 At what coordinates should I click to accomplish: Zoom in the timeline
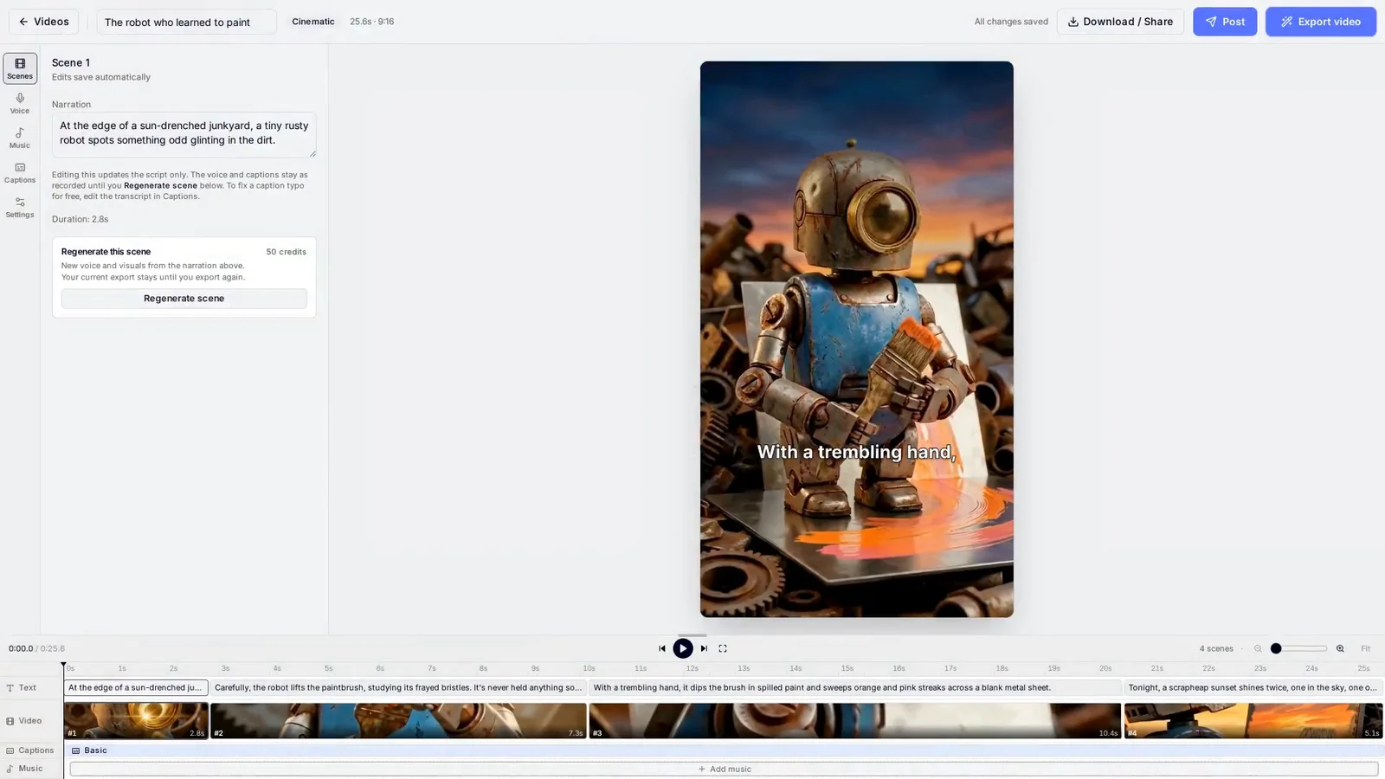1340,648
